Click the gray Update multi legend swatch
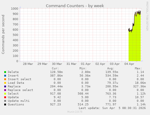The image size is (150, 115). pyautogui.click(x=5, y=101)
